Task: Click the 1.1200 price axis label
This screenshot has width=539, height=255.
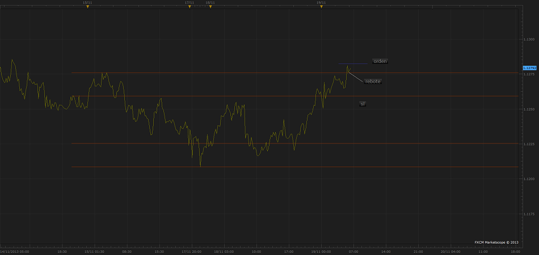Action: coord(529,179)
